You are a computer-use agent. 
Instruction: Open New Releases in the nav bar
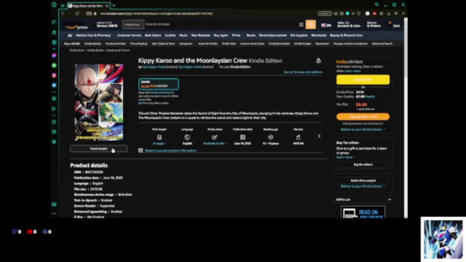coord(201,35)
